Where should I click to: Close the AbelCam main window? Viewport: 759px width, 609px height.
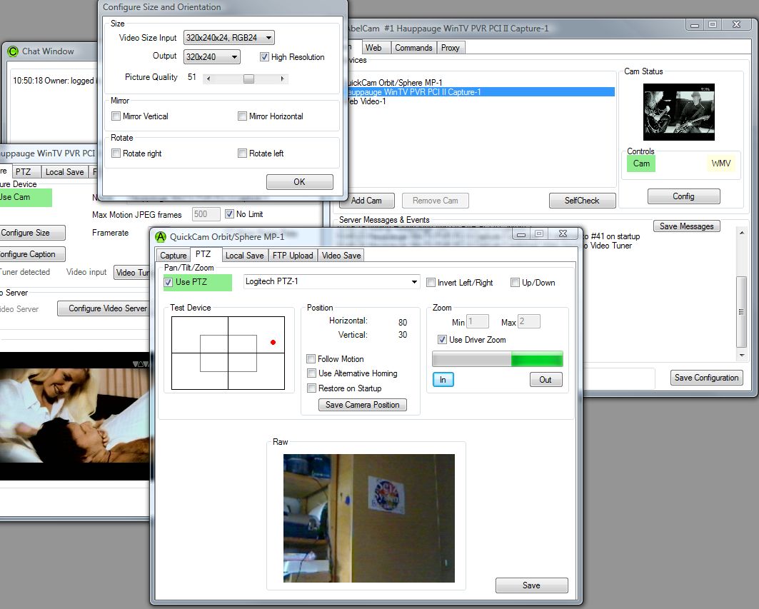(x=736, y=25)
